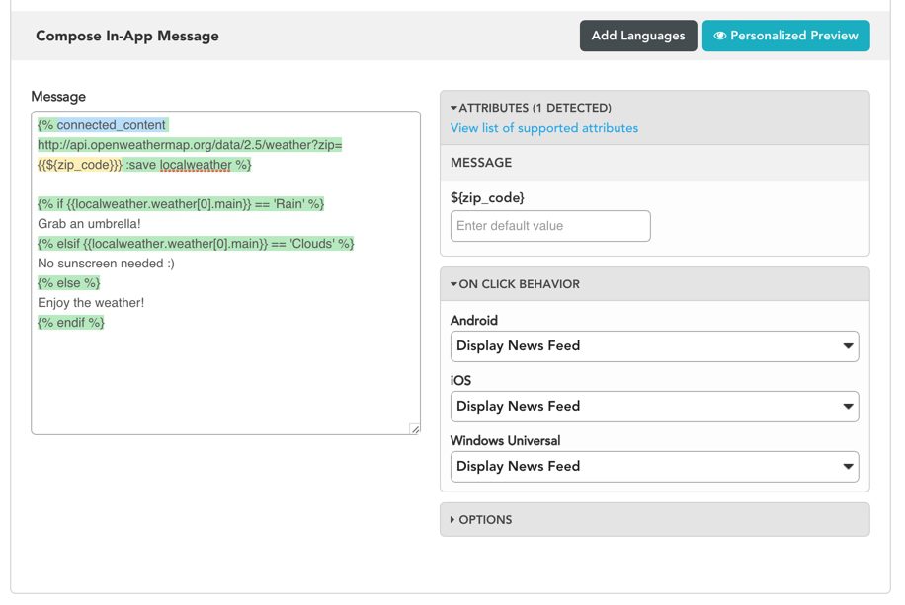Open the Windows Universal behavior dropdown
The image size is (905, 605).
pos(654,467)
